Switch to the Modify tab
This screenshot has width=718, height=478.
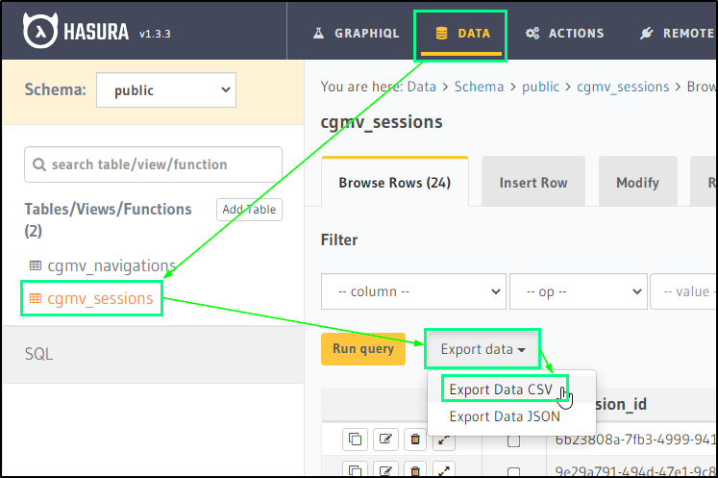coord(637,182)
